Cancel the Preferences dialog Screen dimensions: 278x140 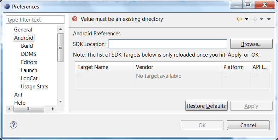coord(248,125)
